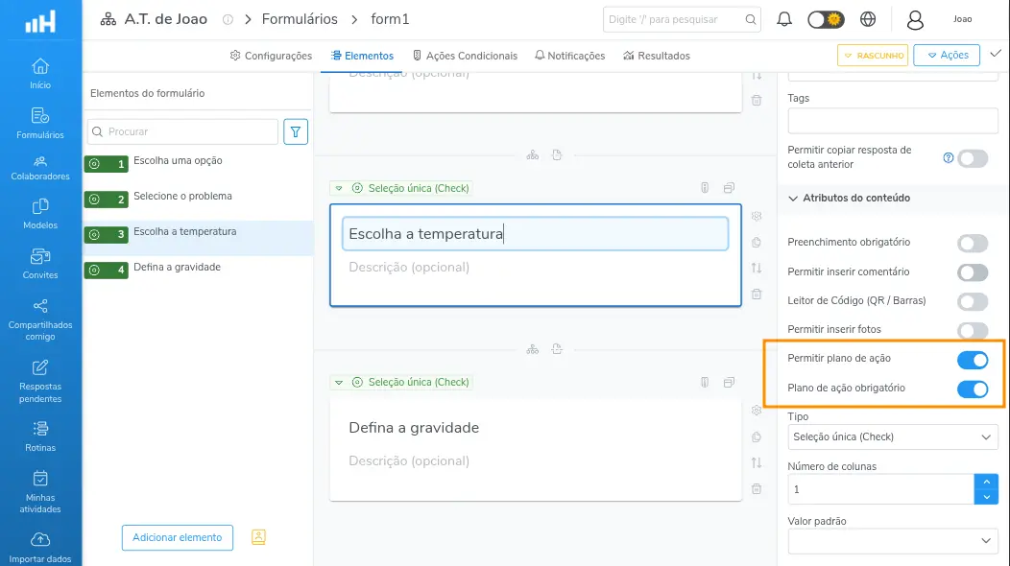Disable Permitir plano de ação toggle
The height and width of the screenshot is (566, 1010).
pos(973,360)
